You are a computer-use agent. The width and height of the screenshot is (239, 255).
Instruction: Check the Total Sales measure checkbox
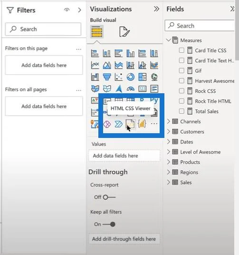(x=182, y=111)
